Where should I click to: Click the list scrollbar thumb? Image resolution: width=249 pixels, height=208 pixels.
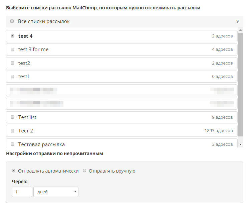241,84
